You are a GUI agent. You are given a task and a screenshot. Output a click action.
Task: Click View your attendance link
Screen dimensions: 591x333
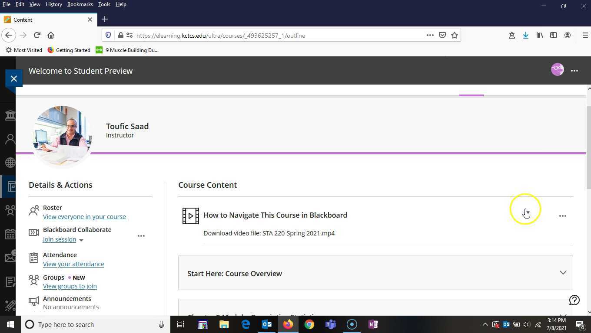pos(73,264)
